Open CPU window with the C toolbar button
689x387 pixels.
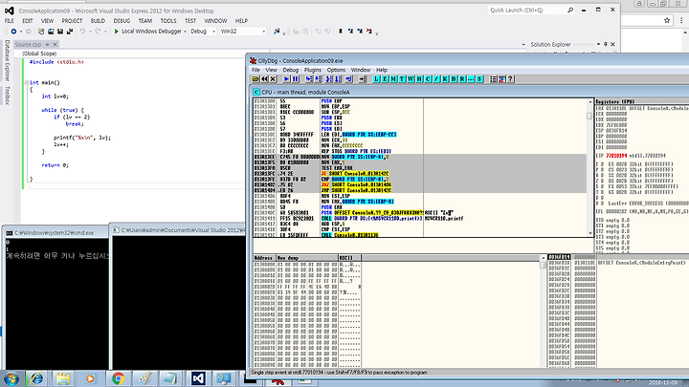428,79
